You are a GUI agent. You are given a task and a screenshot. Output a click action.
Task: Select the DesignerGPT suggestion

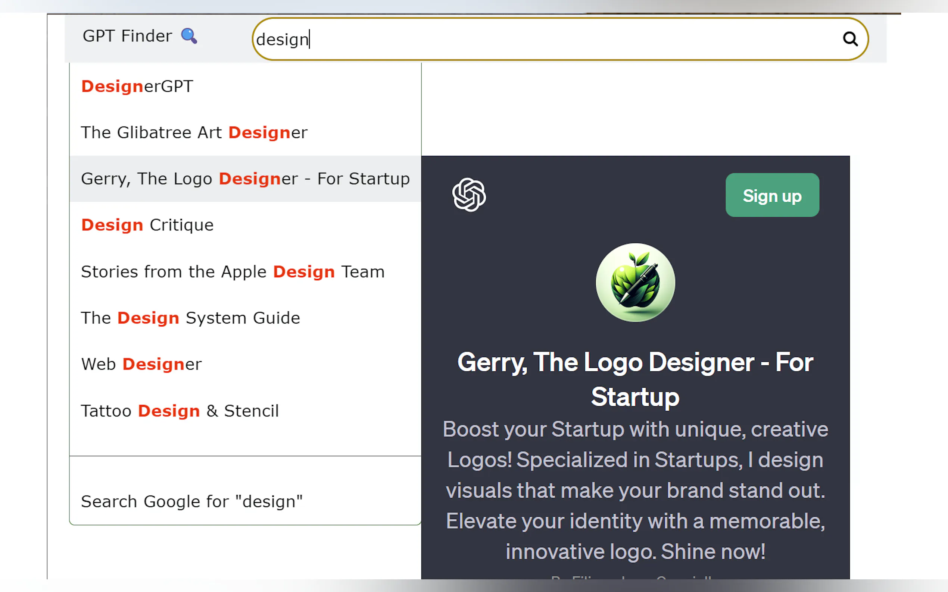click(245, 86)
